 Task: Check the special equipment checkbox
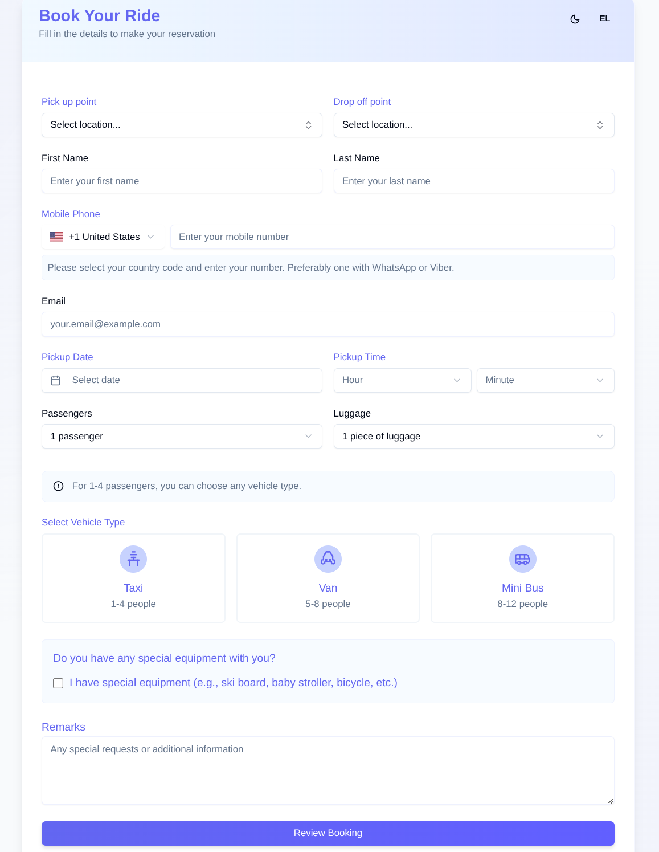[58, 683]
